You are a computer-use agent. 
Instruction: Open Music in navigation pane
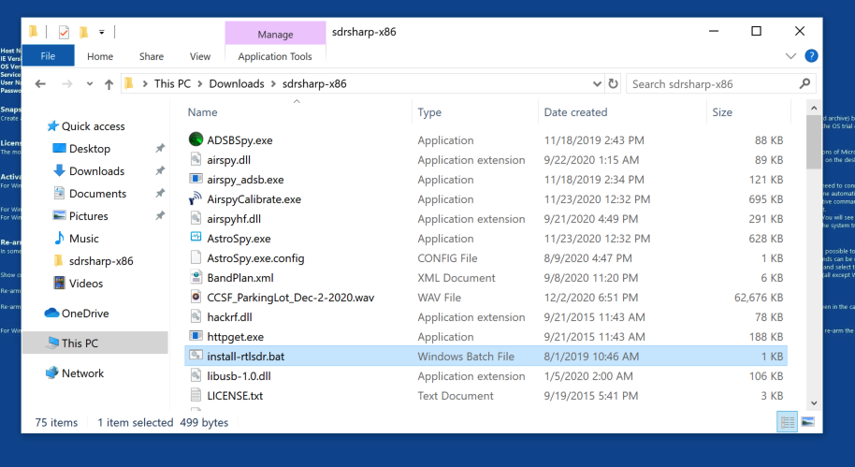pyautogui.click(x=83, y=239)
